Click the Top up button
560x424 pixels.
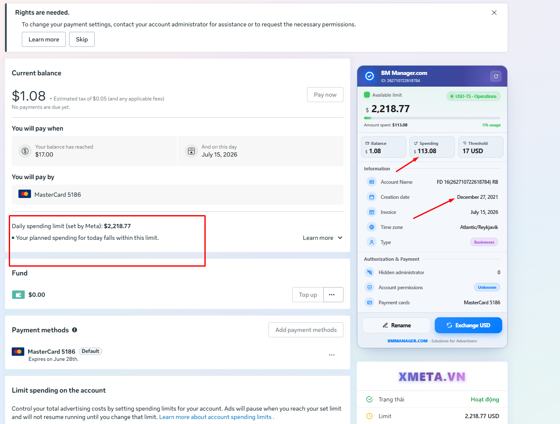[308, 295]
